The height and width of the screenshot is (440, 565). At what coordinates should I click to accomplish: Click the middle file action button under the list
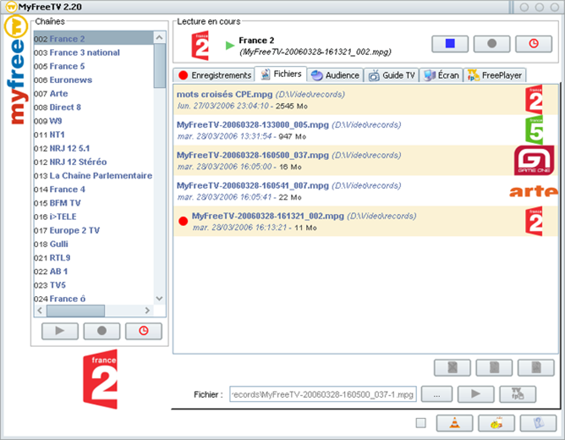pos(494,367)
